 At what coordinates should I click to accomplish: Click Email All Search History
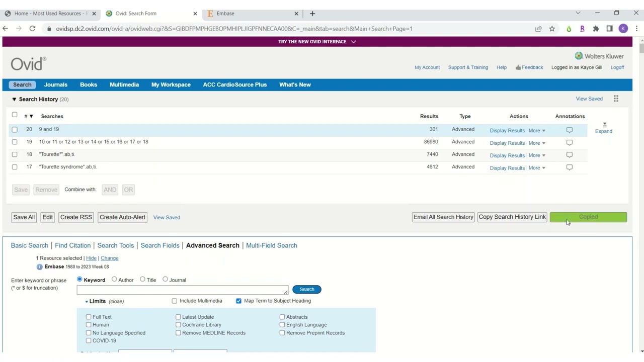tap(443, 217)
